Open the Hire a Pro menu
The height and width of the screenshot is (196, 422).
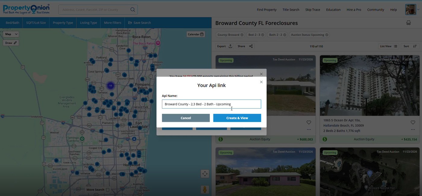click(354, 10)
